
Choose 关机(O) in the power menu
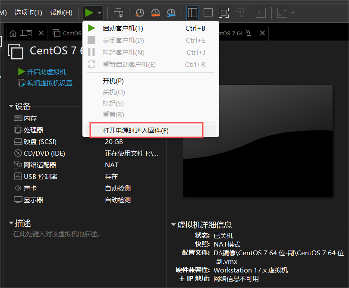151,92
